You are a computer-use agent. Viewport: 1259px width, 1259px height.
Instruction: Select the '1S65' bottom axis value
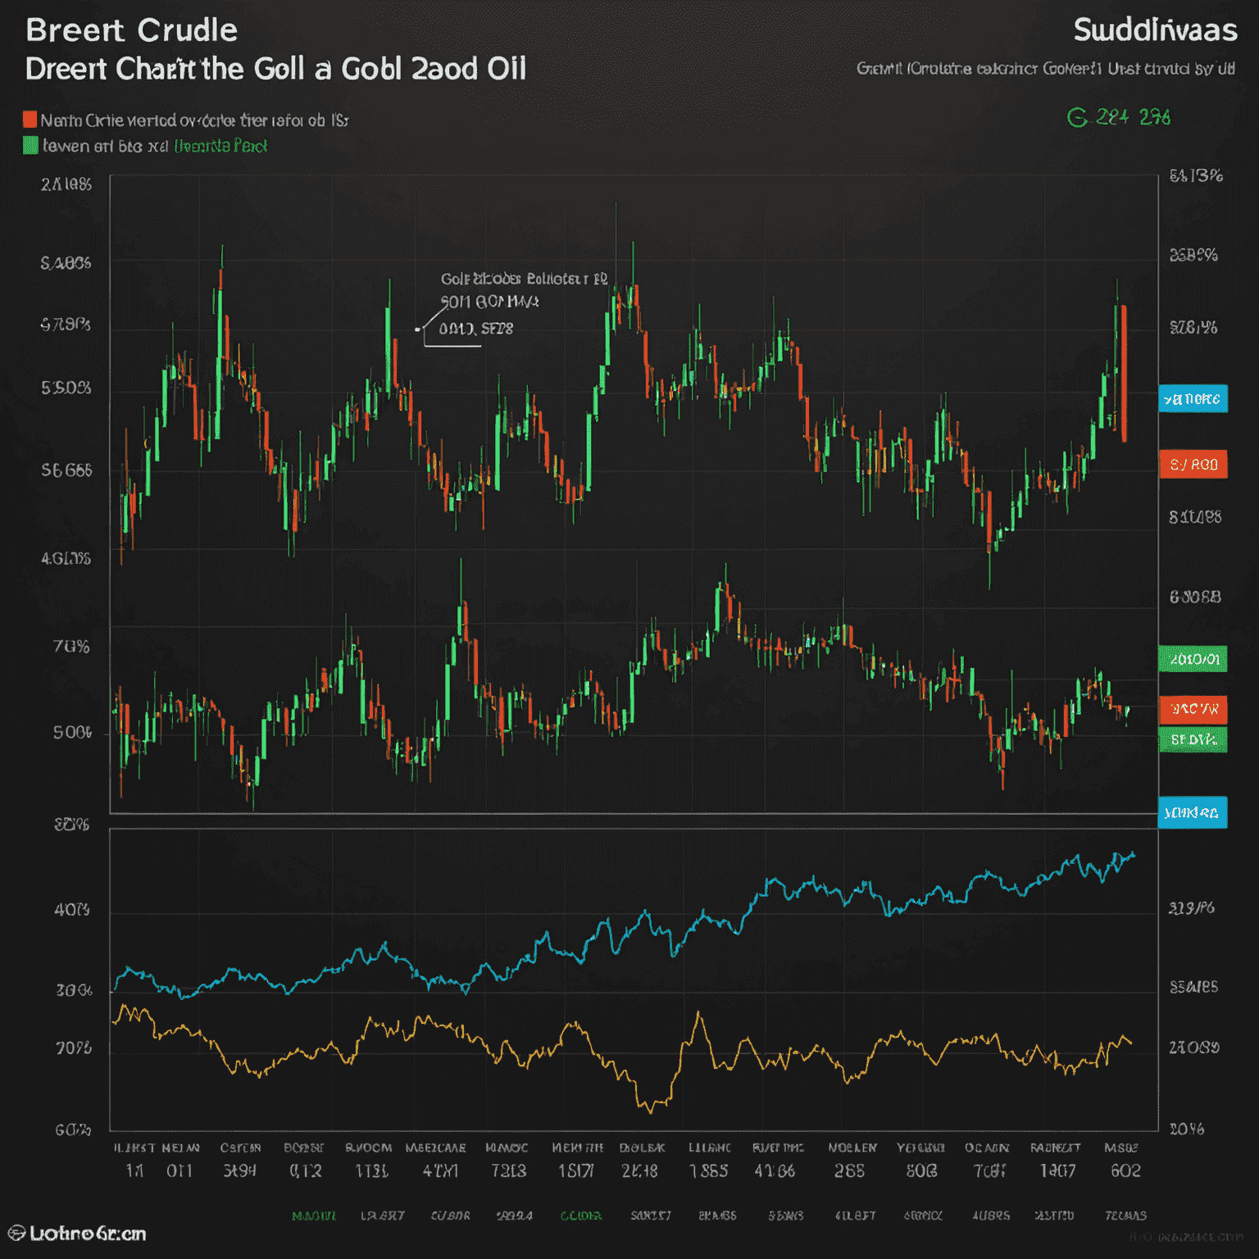click(708, 1170)
